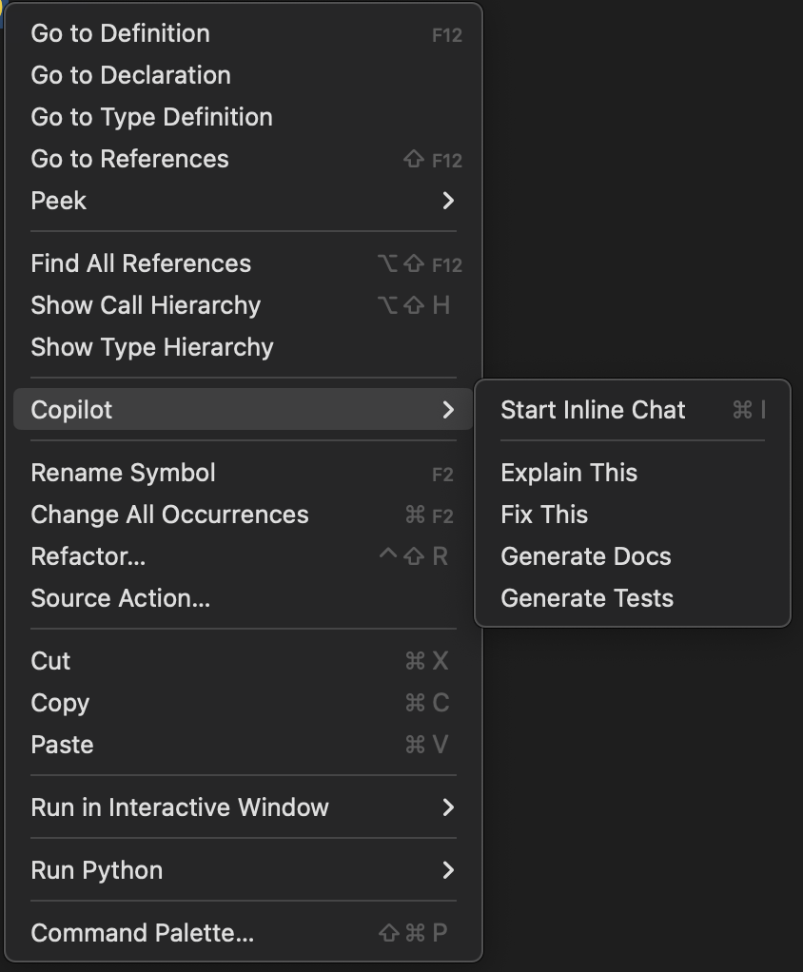Click Generate Docs option
The image size is (803, 972).
[585, 556]
